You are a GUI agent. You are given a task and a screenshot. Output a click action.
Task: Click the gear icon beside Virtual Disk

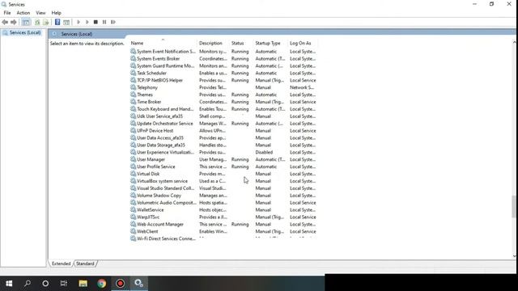pyautogui.click(x=133, y=174)
